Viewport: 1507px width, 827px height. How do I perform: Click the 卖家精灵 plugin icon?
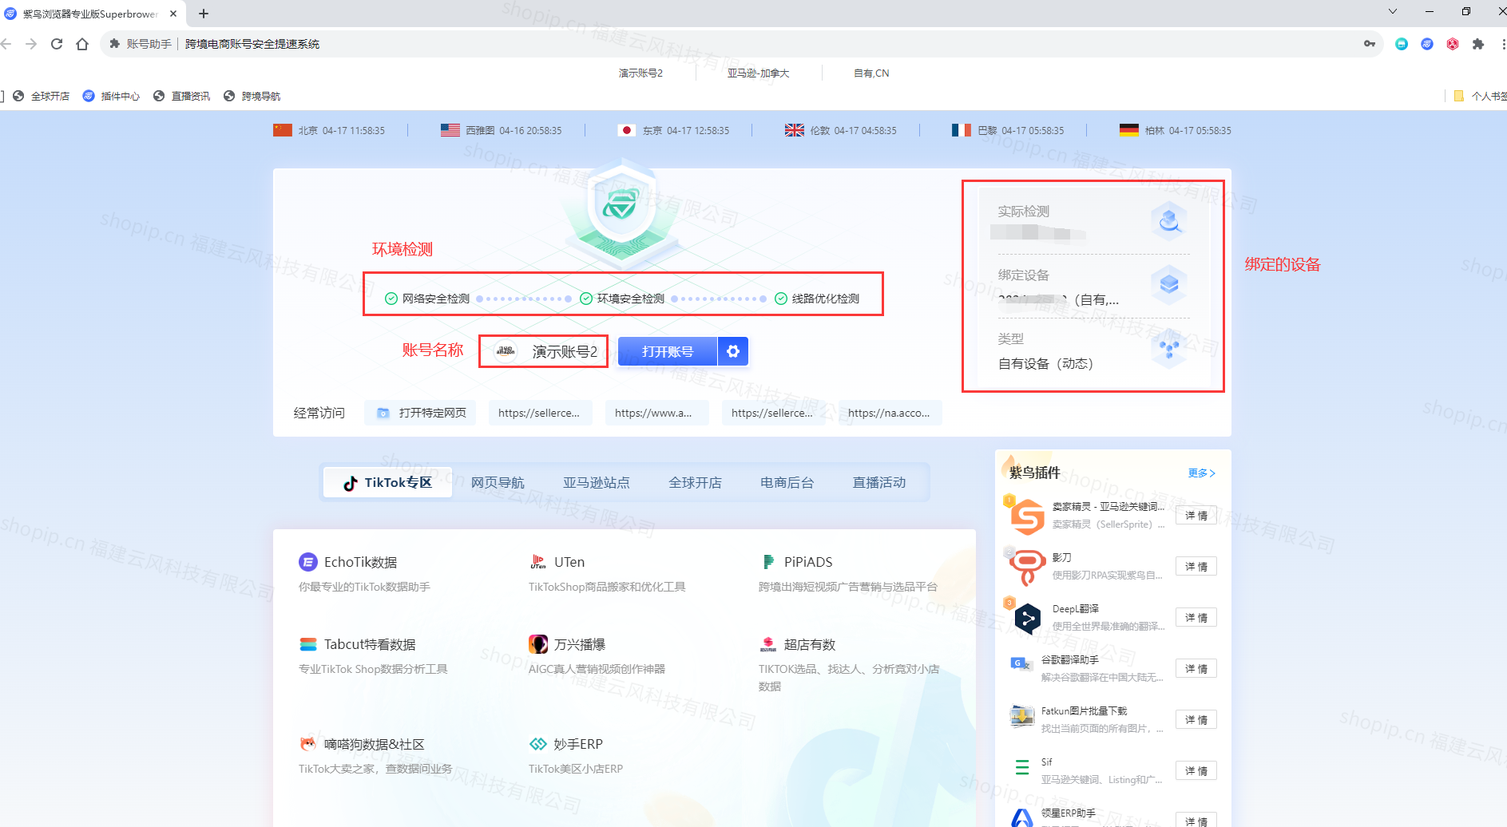point(1027,516)
